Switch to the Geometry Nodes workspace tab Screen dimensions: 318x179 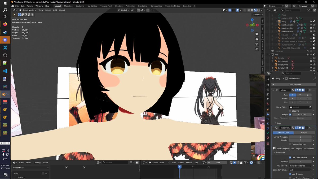coord(172,6)
